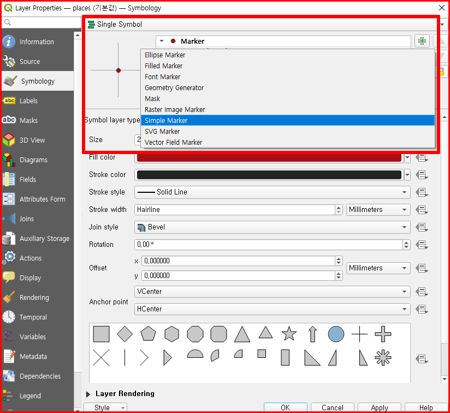Select the thin cross marker shape

[359, 334]
